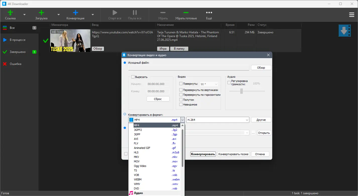This screenshot has width=358, height=196.
Task: Select the Конвертировать в формат radio button
Action: coord(125,114)
